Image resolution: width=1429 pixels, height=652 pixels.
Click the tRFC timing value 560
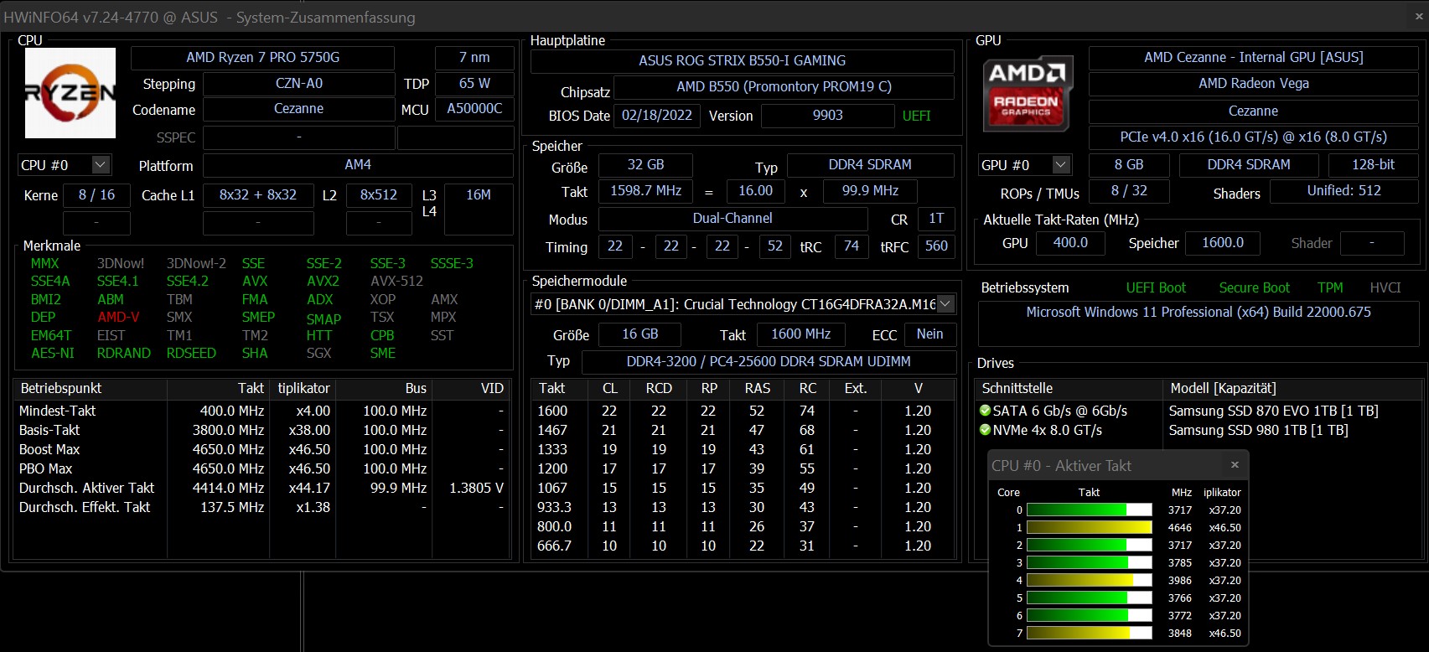pyautogui.click(x=936, y=246)
